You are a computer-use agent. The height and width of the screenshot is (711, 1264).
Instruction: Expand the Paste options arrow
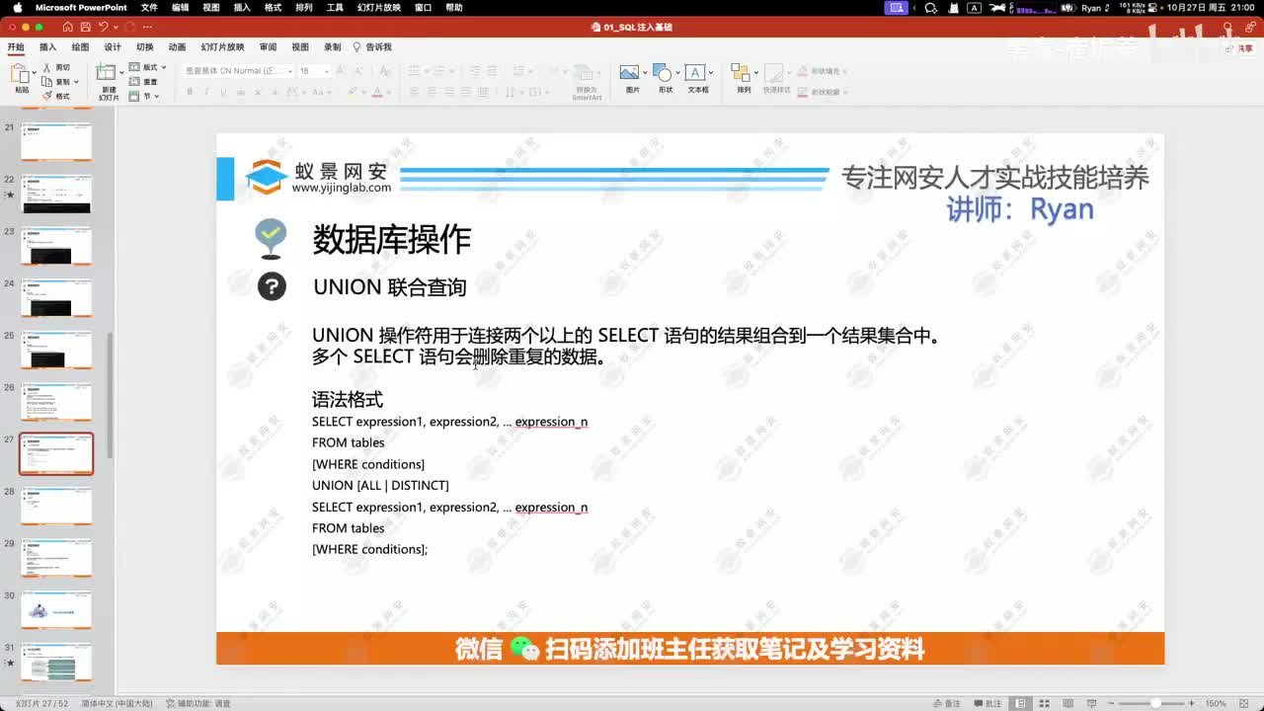pyautogui.click(x=33, y=73)
